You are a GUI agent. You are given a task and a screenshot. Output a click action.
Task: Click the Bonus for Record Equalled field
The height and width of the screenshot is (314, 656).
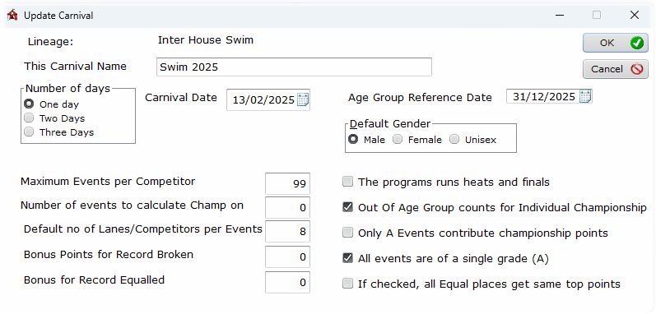pos(287,282)
